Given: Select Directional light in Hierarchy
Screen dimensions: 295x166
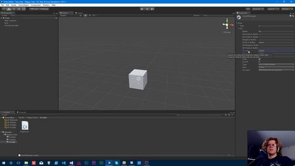Looking at the screenshot, I should pos(12,25).
